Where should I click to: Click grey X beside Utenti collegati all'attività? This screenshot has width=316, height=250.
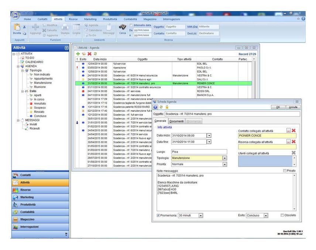293,153
